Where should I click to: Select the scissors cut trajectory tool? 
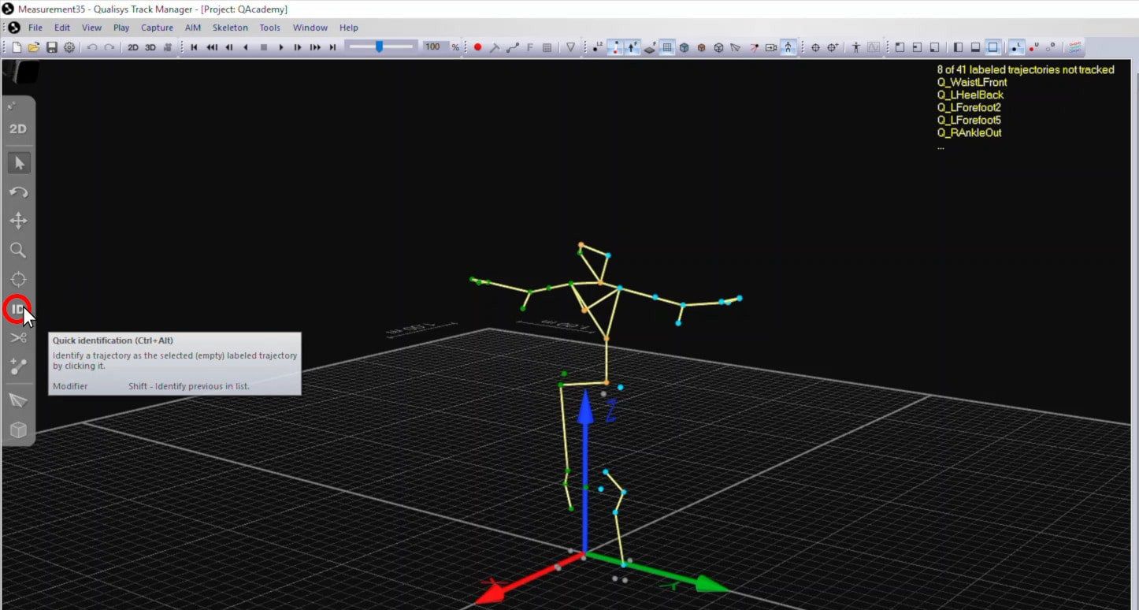click(x=18, y=338)
